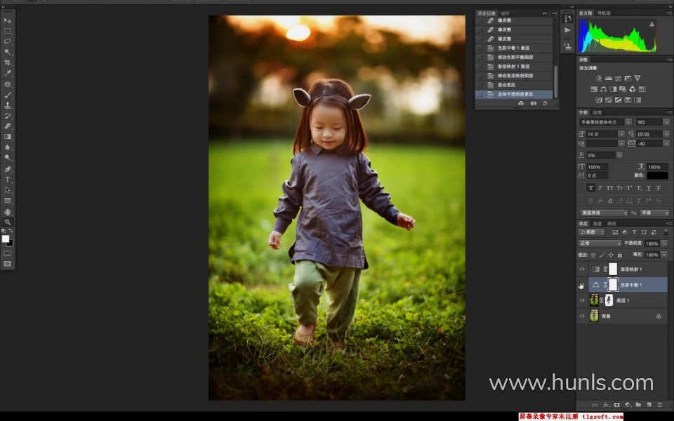Image resolution: width=674 pixels, height=421 pixels.
Task: Select the 总体不透明度更改 history state
Action: pyautogui.click(x=514, y=94)
